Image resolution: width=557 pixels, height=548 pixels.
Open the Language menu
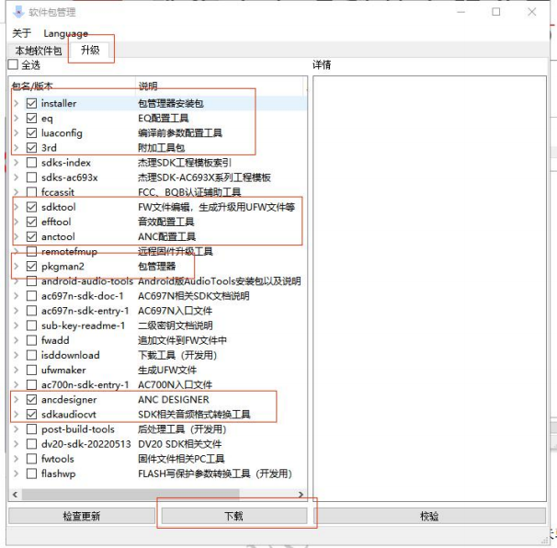point(65,33)
